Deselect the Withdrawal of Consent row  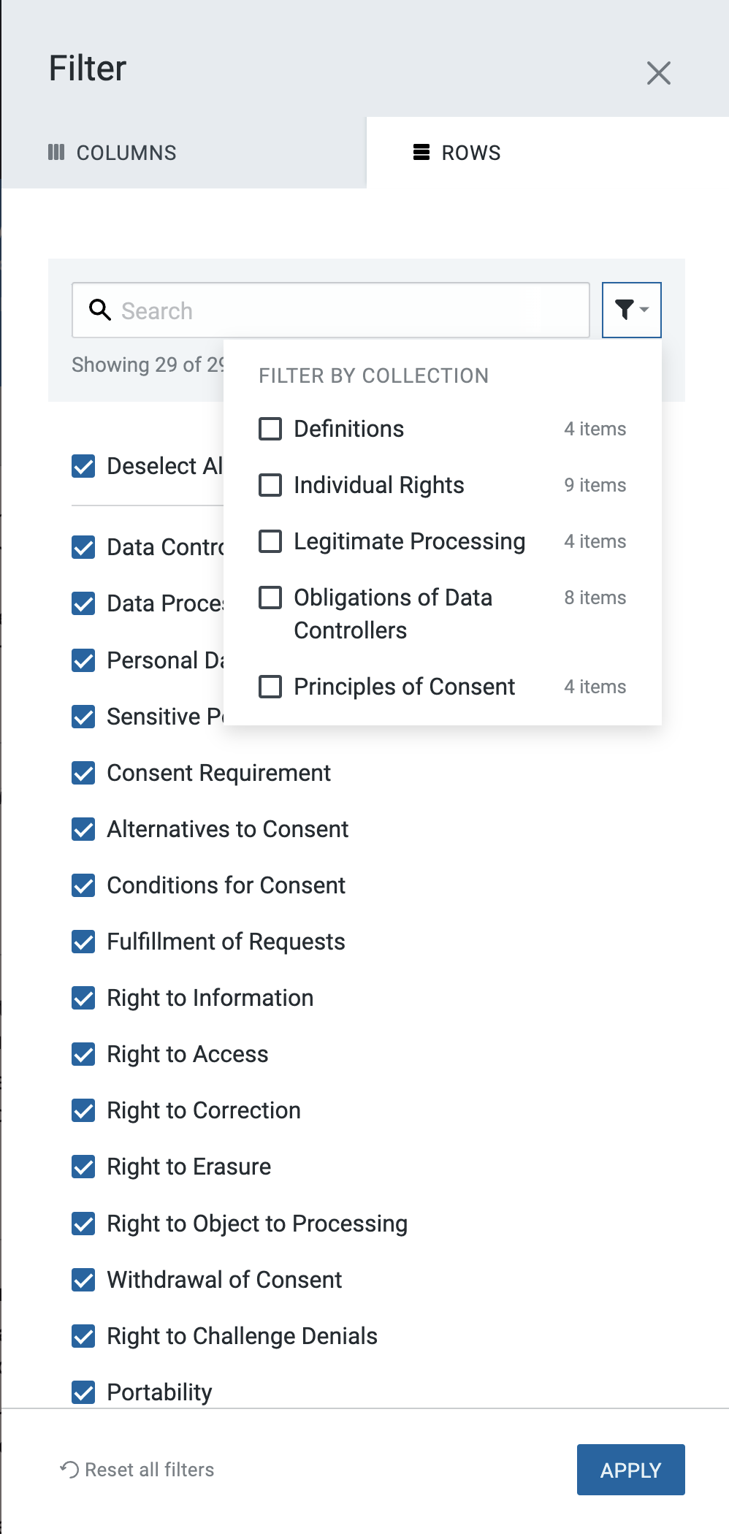pos(83,1280)
